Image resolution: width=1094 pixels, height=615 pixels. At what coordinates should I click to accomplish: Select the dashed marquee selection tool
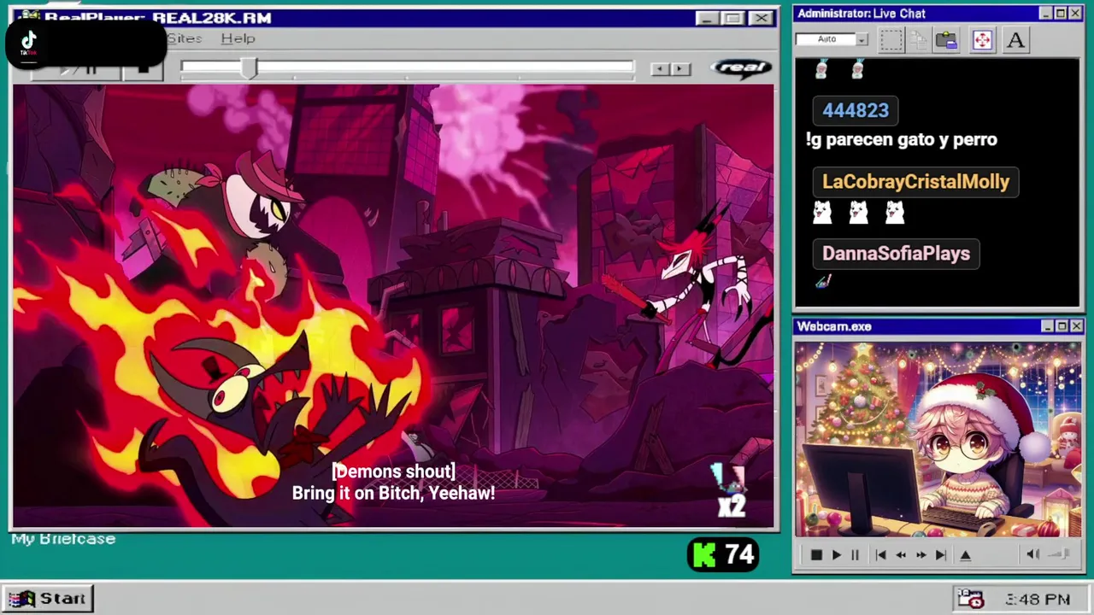891,40
